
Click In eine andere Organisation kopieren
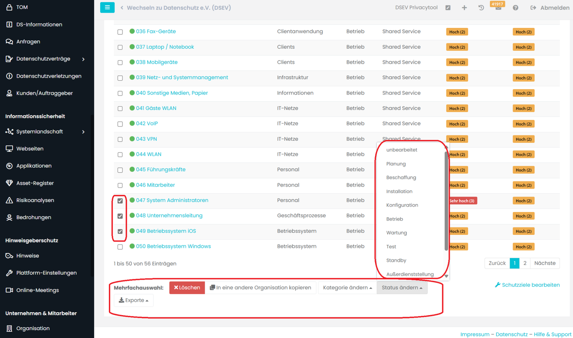(261, 288)
